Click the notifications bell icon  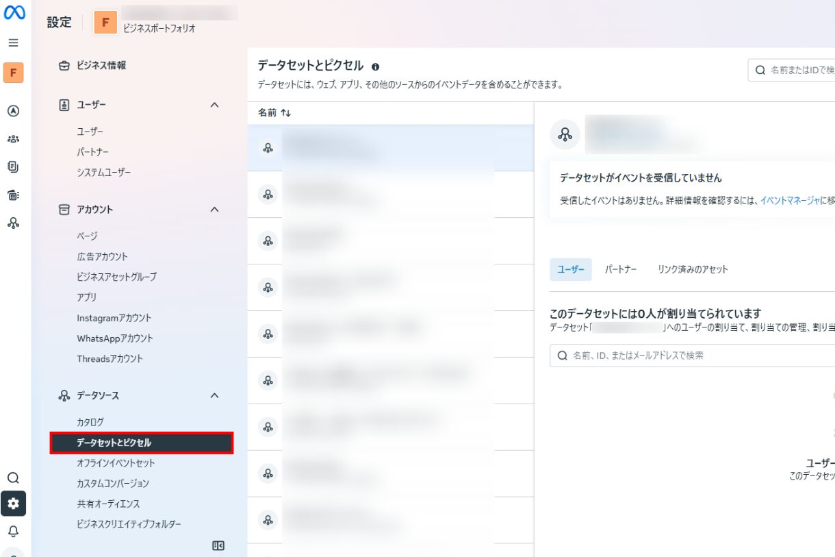13,531
